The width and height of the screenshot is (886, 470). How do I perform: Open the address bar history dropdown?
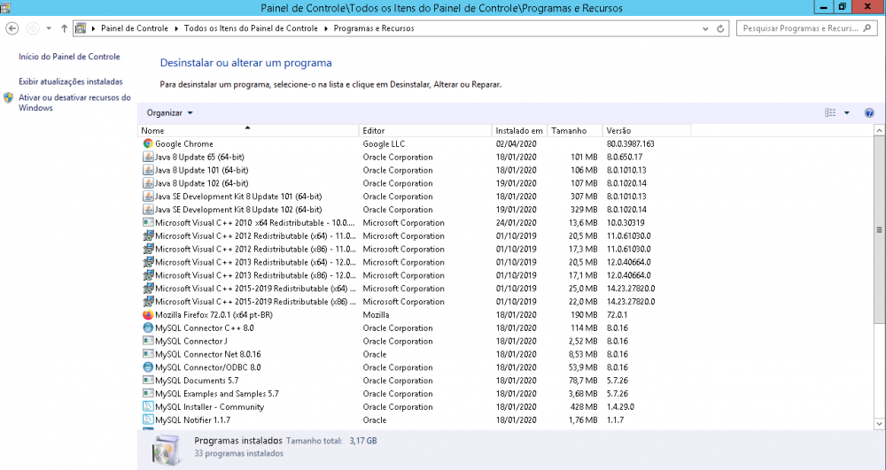tap(705, 28)
